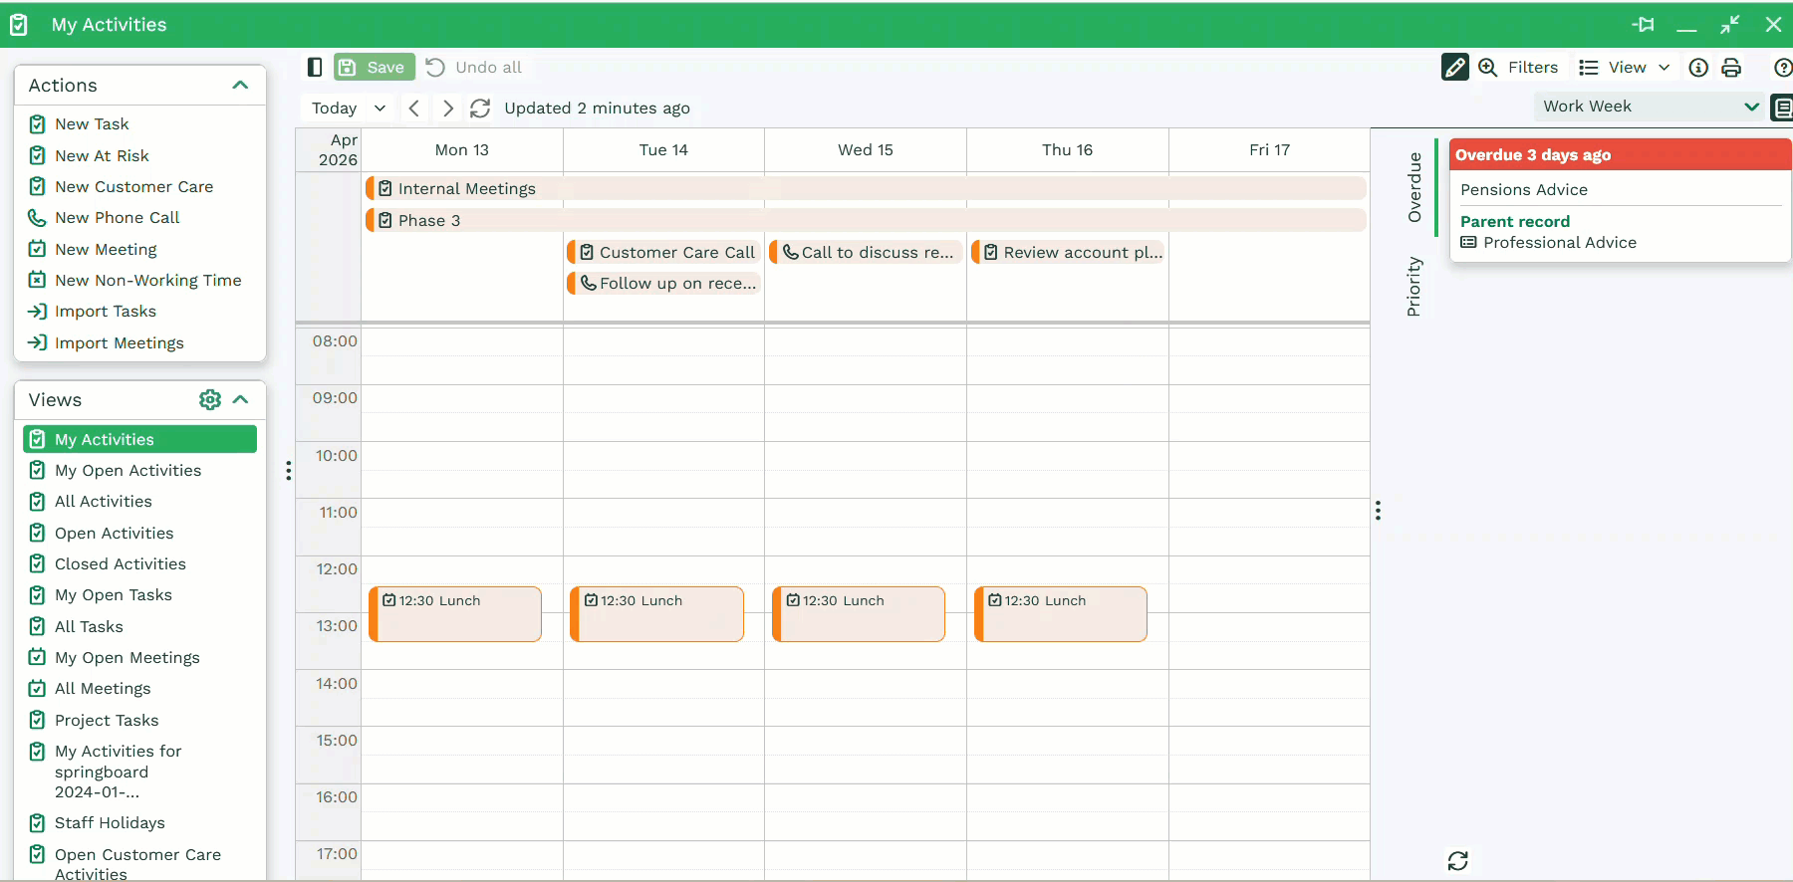Refresh the calendar next to Updated text
Screen dimensions: 1793x882
pos(480,109)
